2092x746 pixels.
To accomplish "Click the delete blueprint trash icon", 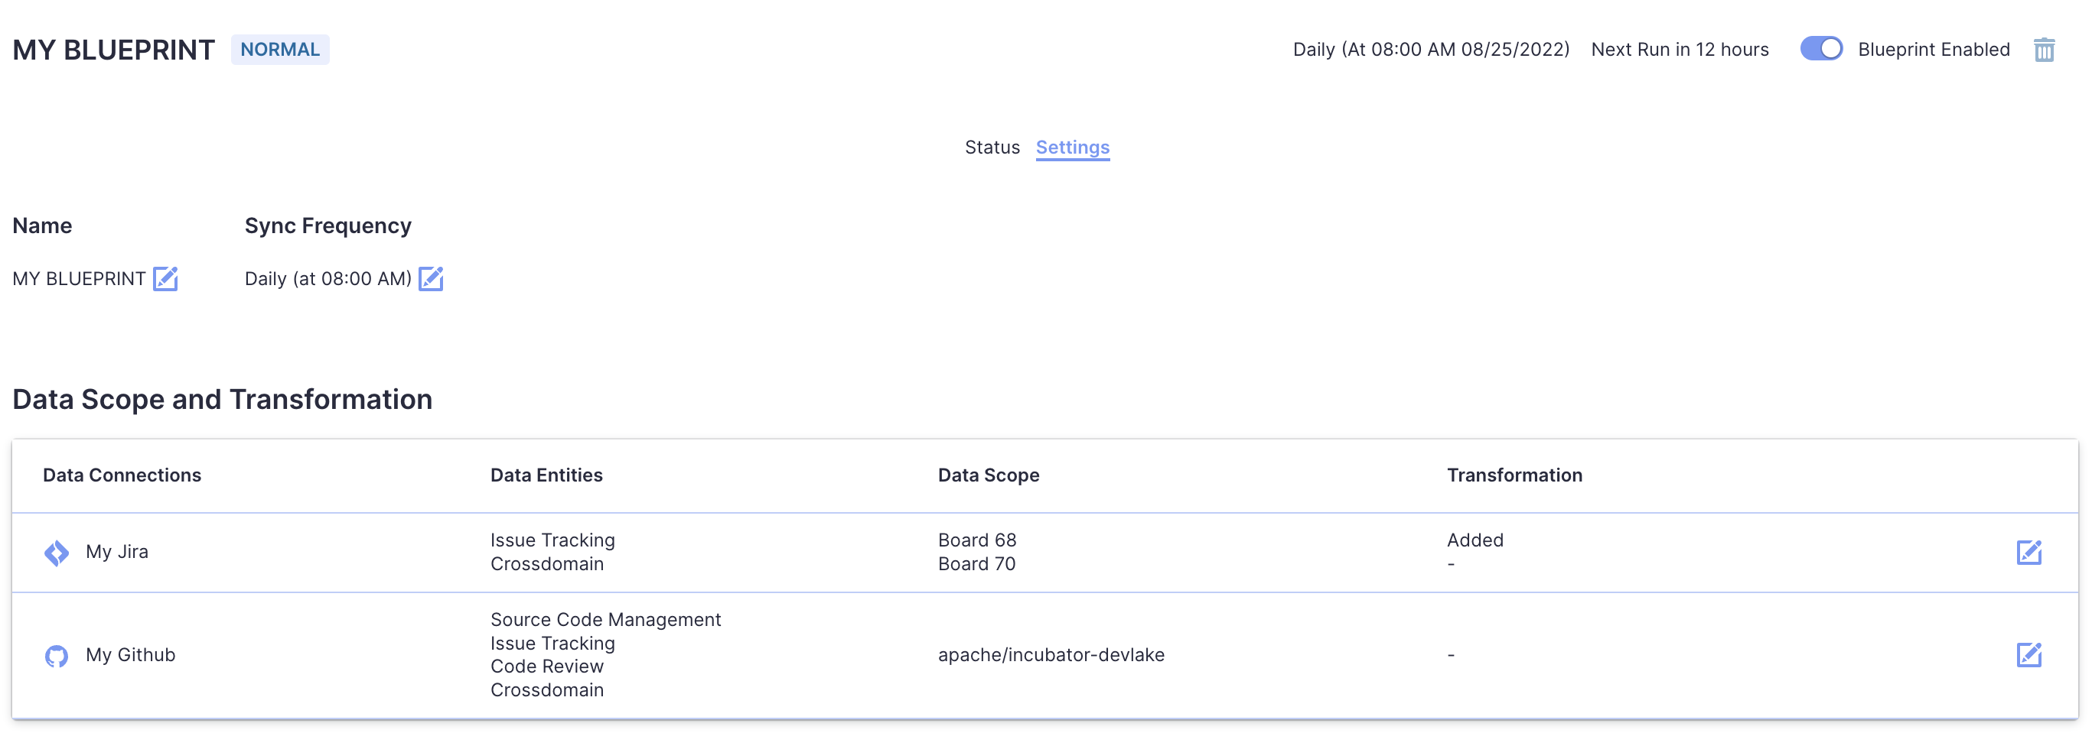I will tap(2043, 50).
